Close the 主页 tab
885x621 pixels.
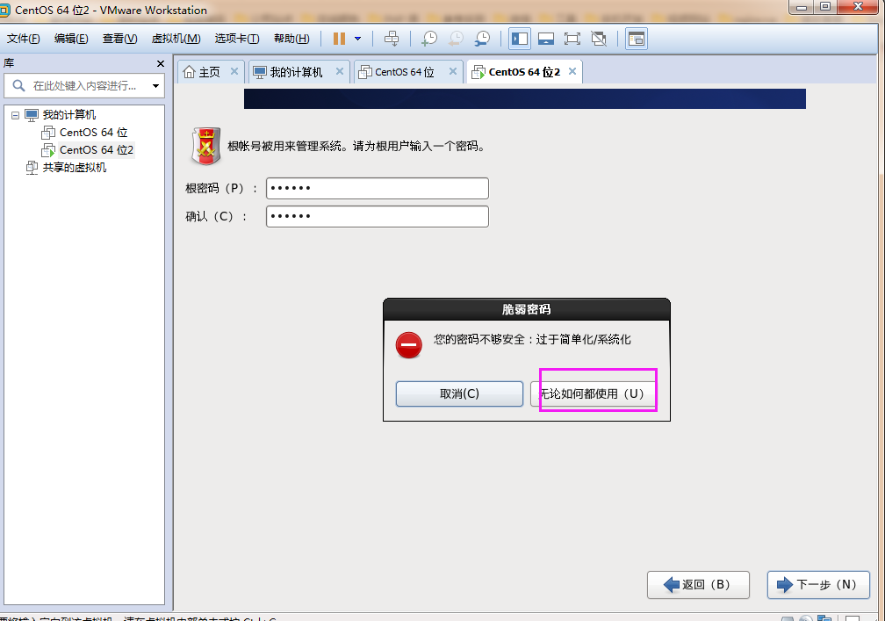[234, 71]
